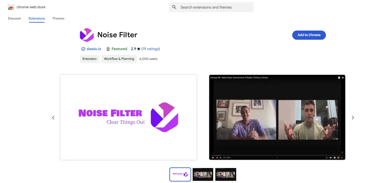Click the 6,000 users text
Viewport: 378px width, 183px height.
(x=148, y=59)
